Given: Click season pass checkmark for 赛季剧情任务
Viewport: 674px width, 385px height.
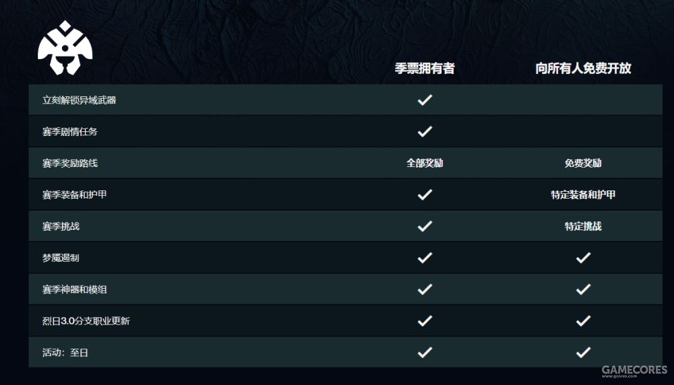Looking at the screenshot, I should click(x=425, y=131).
